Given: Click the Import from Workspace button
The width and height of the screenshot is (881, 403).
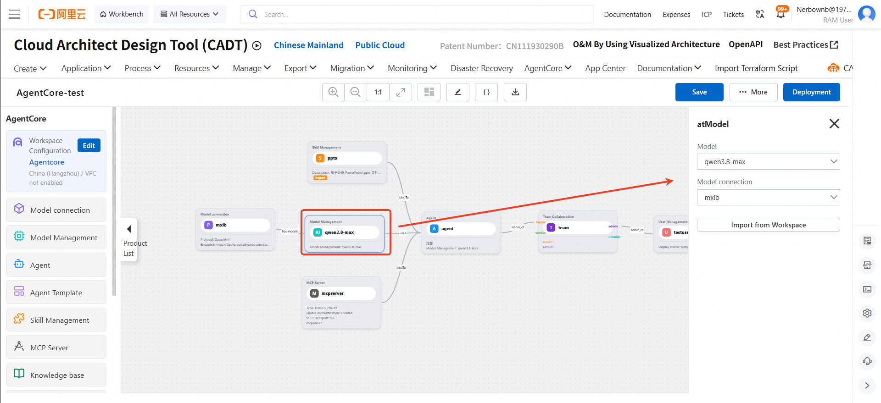Looking at the screenshot, I should 769,225.
